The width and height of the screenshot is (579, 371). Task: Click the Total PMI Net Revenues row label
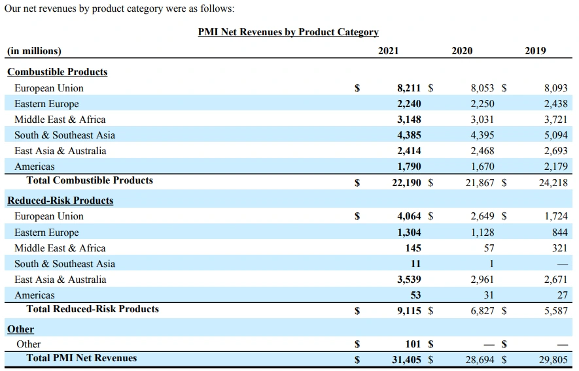[82, 358]
